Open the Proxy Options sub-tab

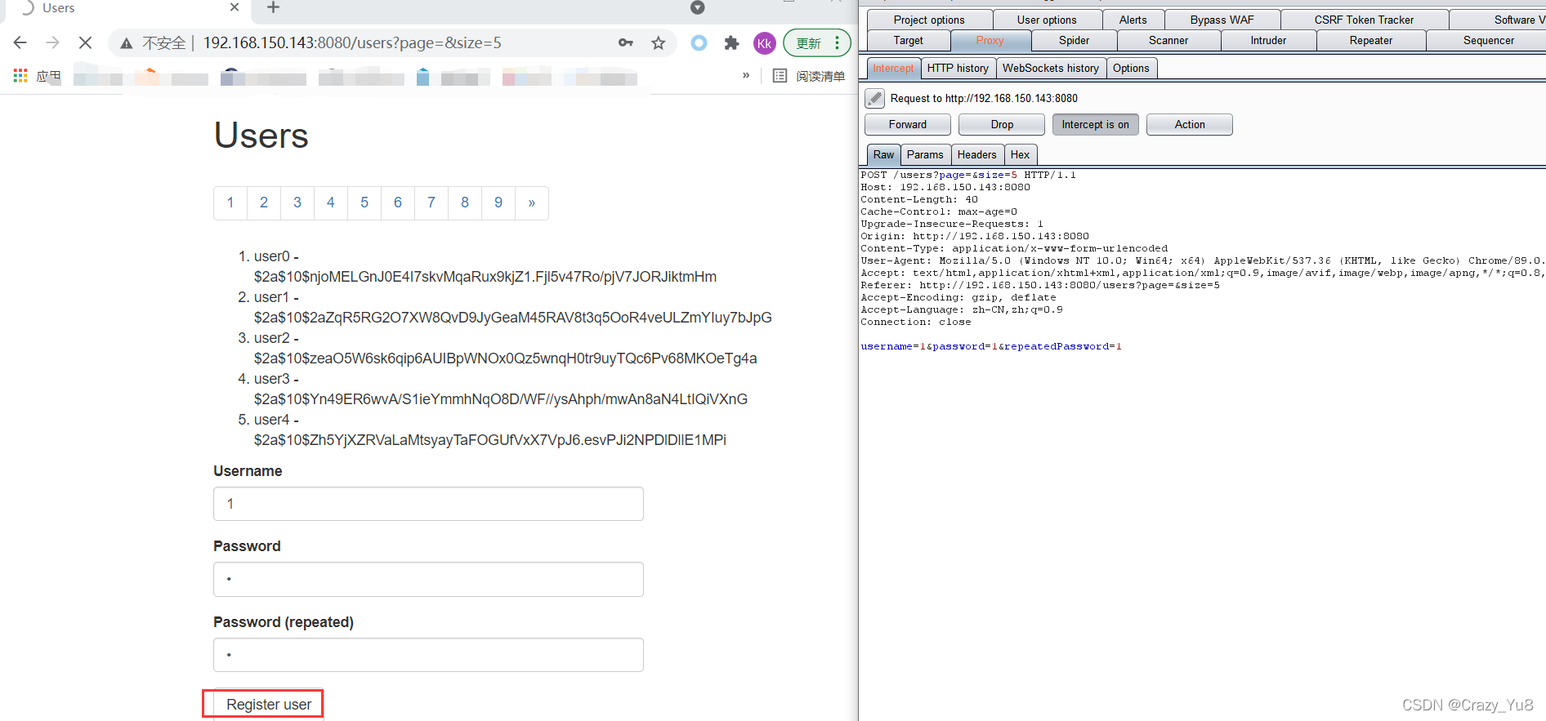point(1131,69)
